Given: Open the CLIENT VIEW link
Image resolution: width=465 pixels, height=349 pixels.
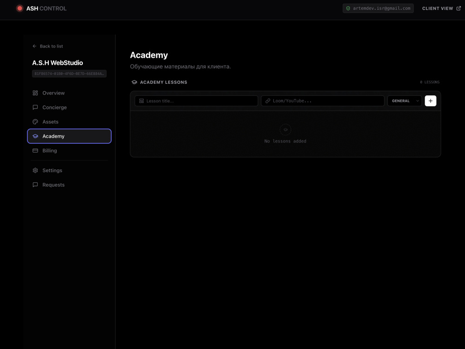Looking at the screenshot, I should click(x=442, y=8).
